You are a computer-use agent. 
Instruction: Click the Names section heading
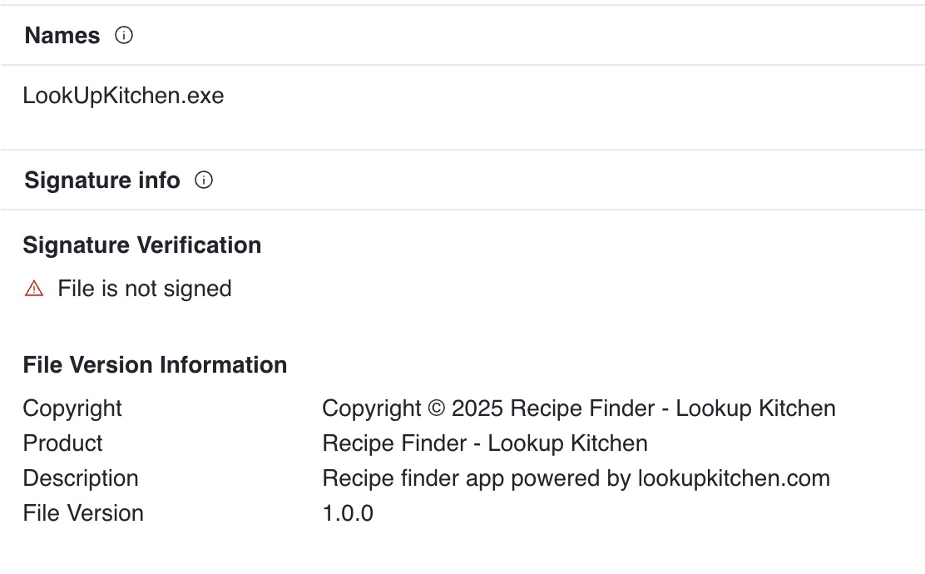[62, 36]
